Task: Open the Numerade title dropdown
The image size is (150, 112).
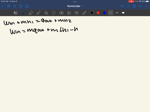Action: click(x=75, y=6)
